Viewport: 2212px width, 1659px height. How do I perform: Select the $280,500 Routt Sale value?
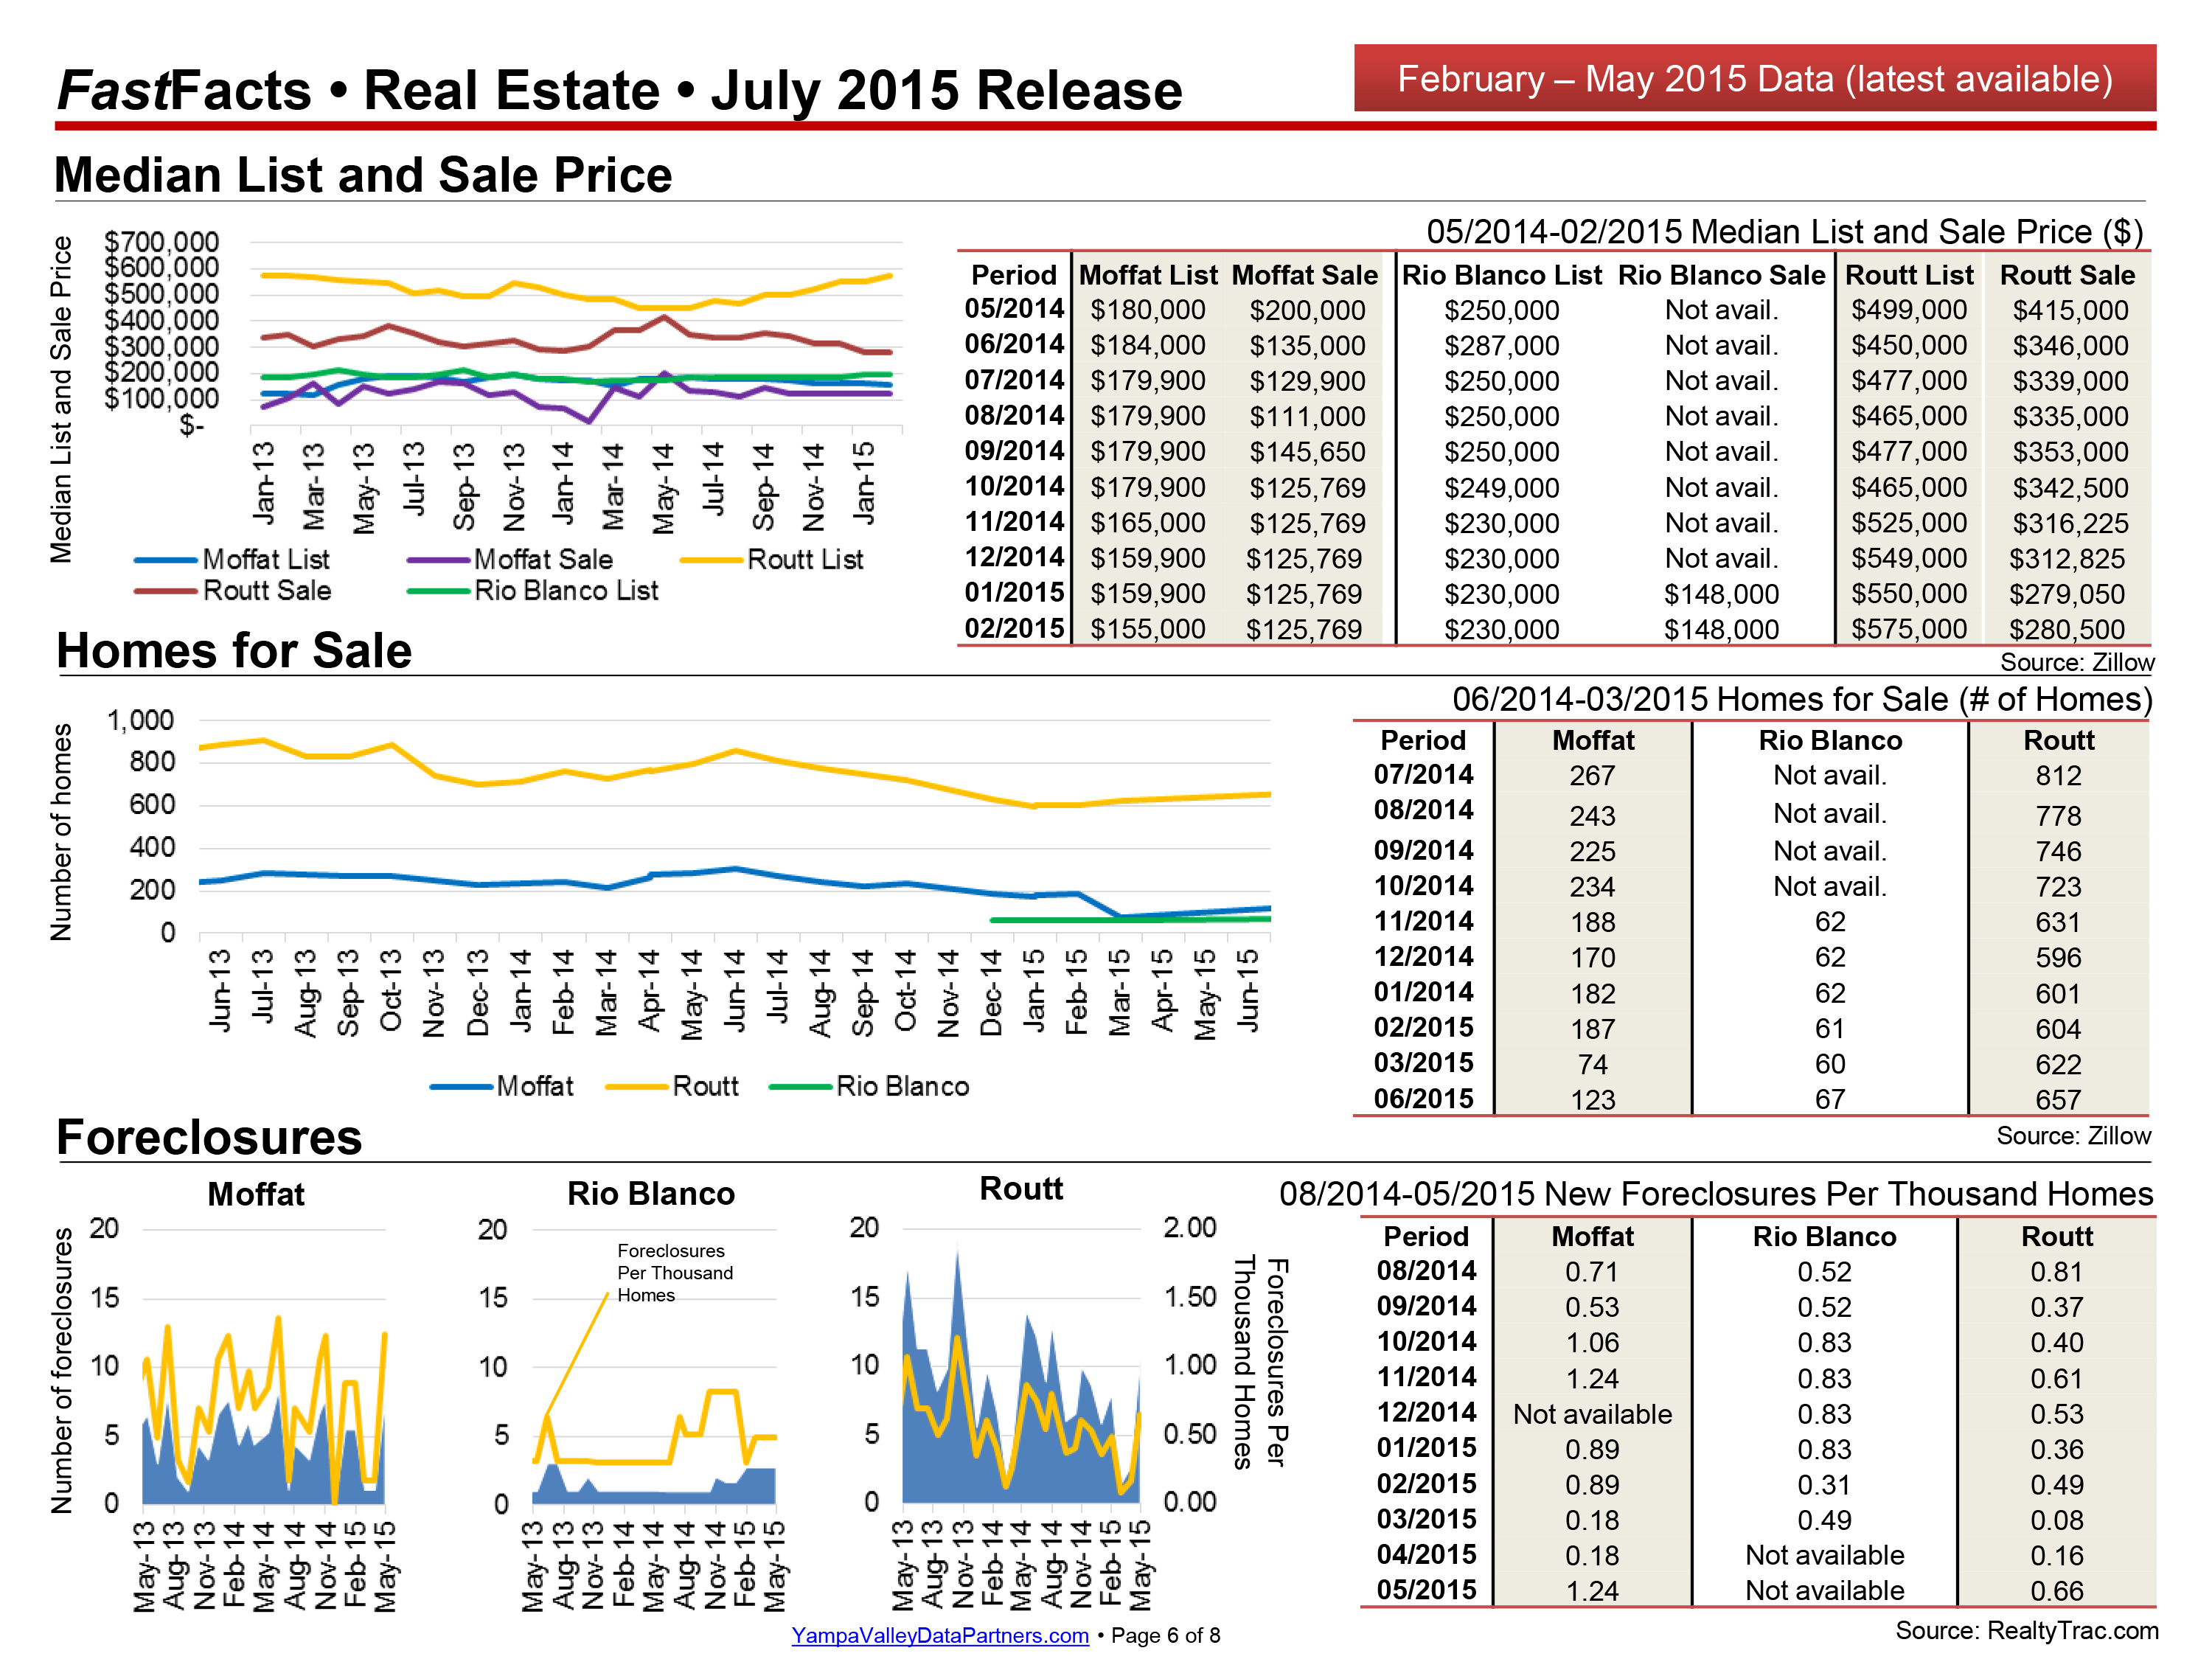pos(2067,629)
